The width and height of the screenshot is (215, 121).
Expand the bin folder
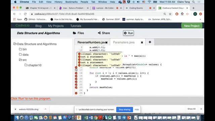coord(20,49)
